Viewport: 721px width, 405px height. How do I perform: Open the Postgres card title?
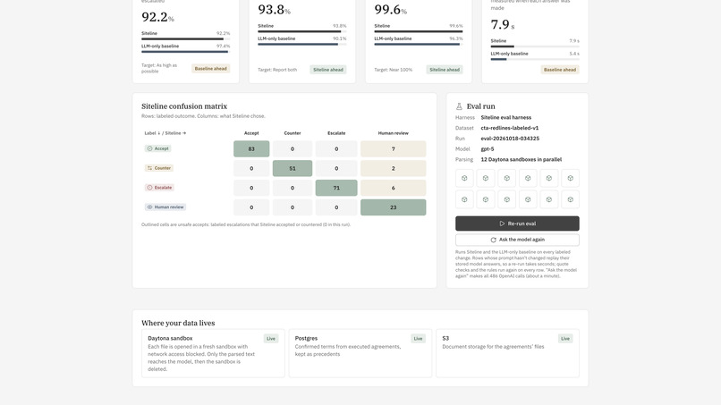[306, 338]
